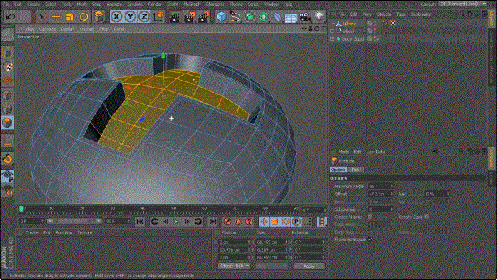Expand the wheel object tree row
This screenshot has width=497, height=280.
click(332, 31)
